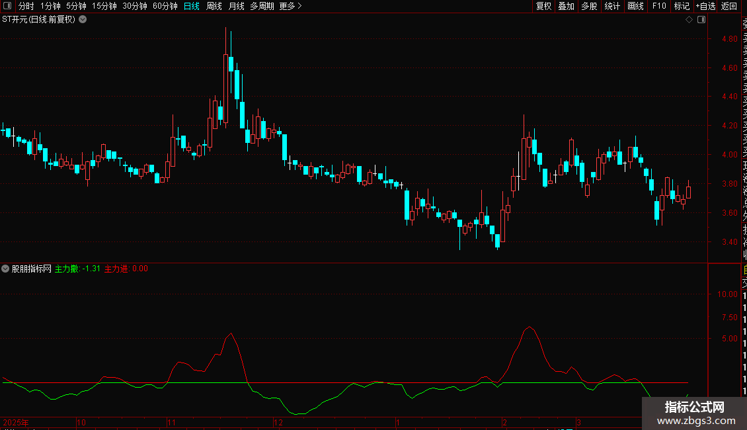Select the 60分钟 period
Viewport: 747px width, 430px height.
(x=165, y=6)
